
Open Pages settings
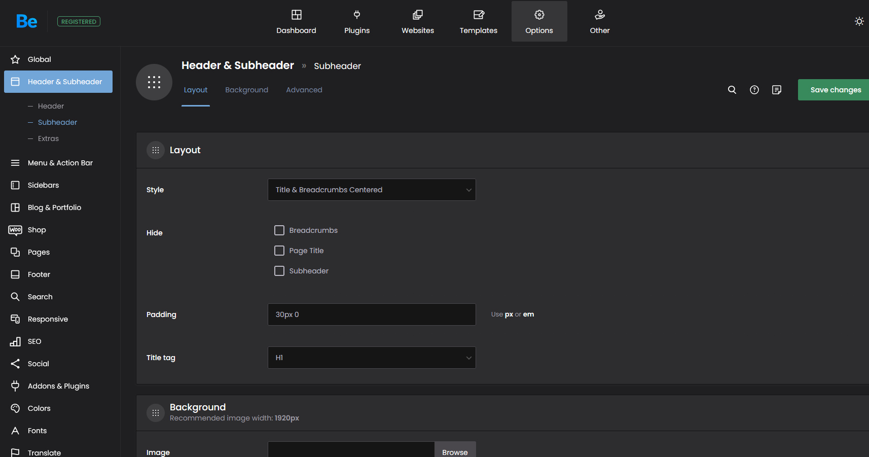click(58, 252)
